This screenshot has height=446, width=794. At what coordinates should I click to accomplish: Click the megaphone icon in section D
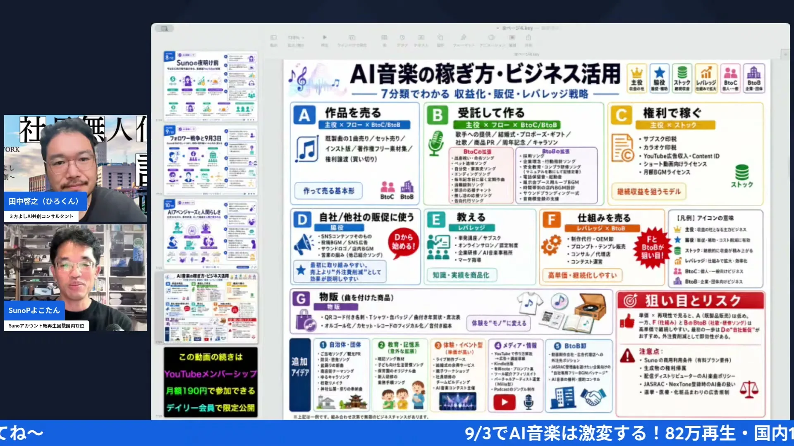304,244
